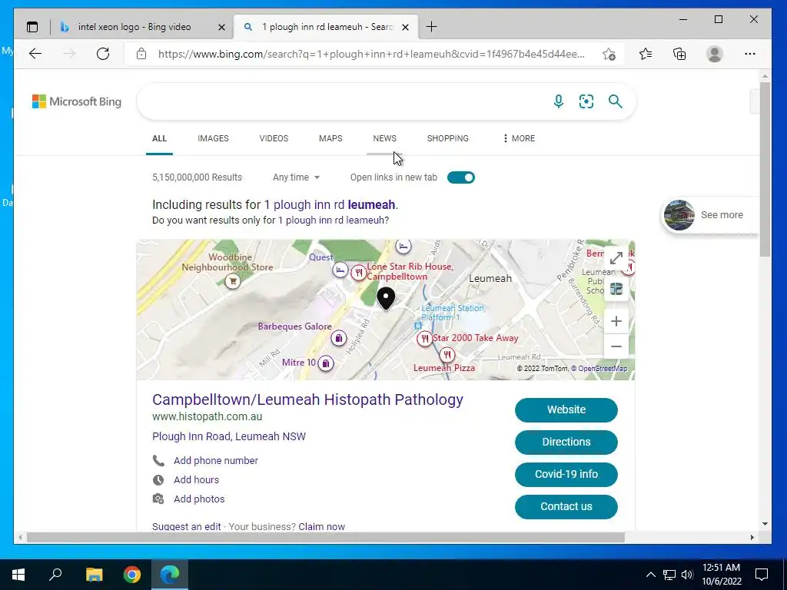Open the user profile avatar
The image size is (787, 590).
click(714, 54)
